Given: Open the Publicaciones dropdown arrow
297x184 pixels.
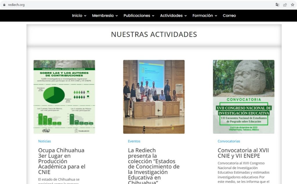Looking at the screenshot, I should (153, 16).
